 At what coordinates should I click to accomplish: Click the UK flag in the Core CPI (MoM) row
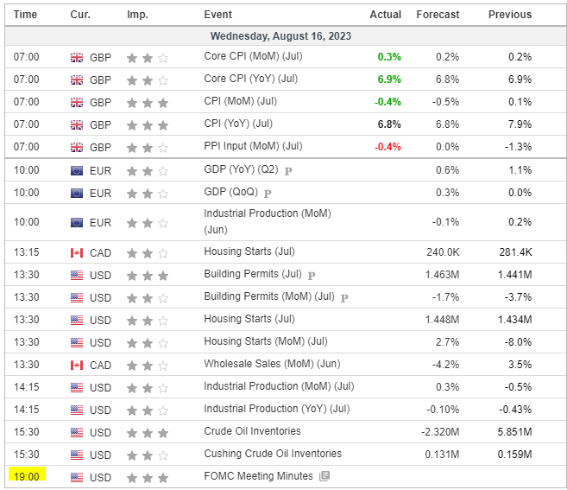[77, 58]
